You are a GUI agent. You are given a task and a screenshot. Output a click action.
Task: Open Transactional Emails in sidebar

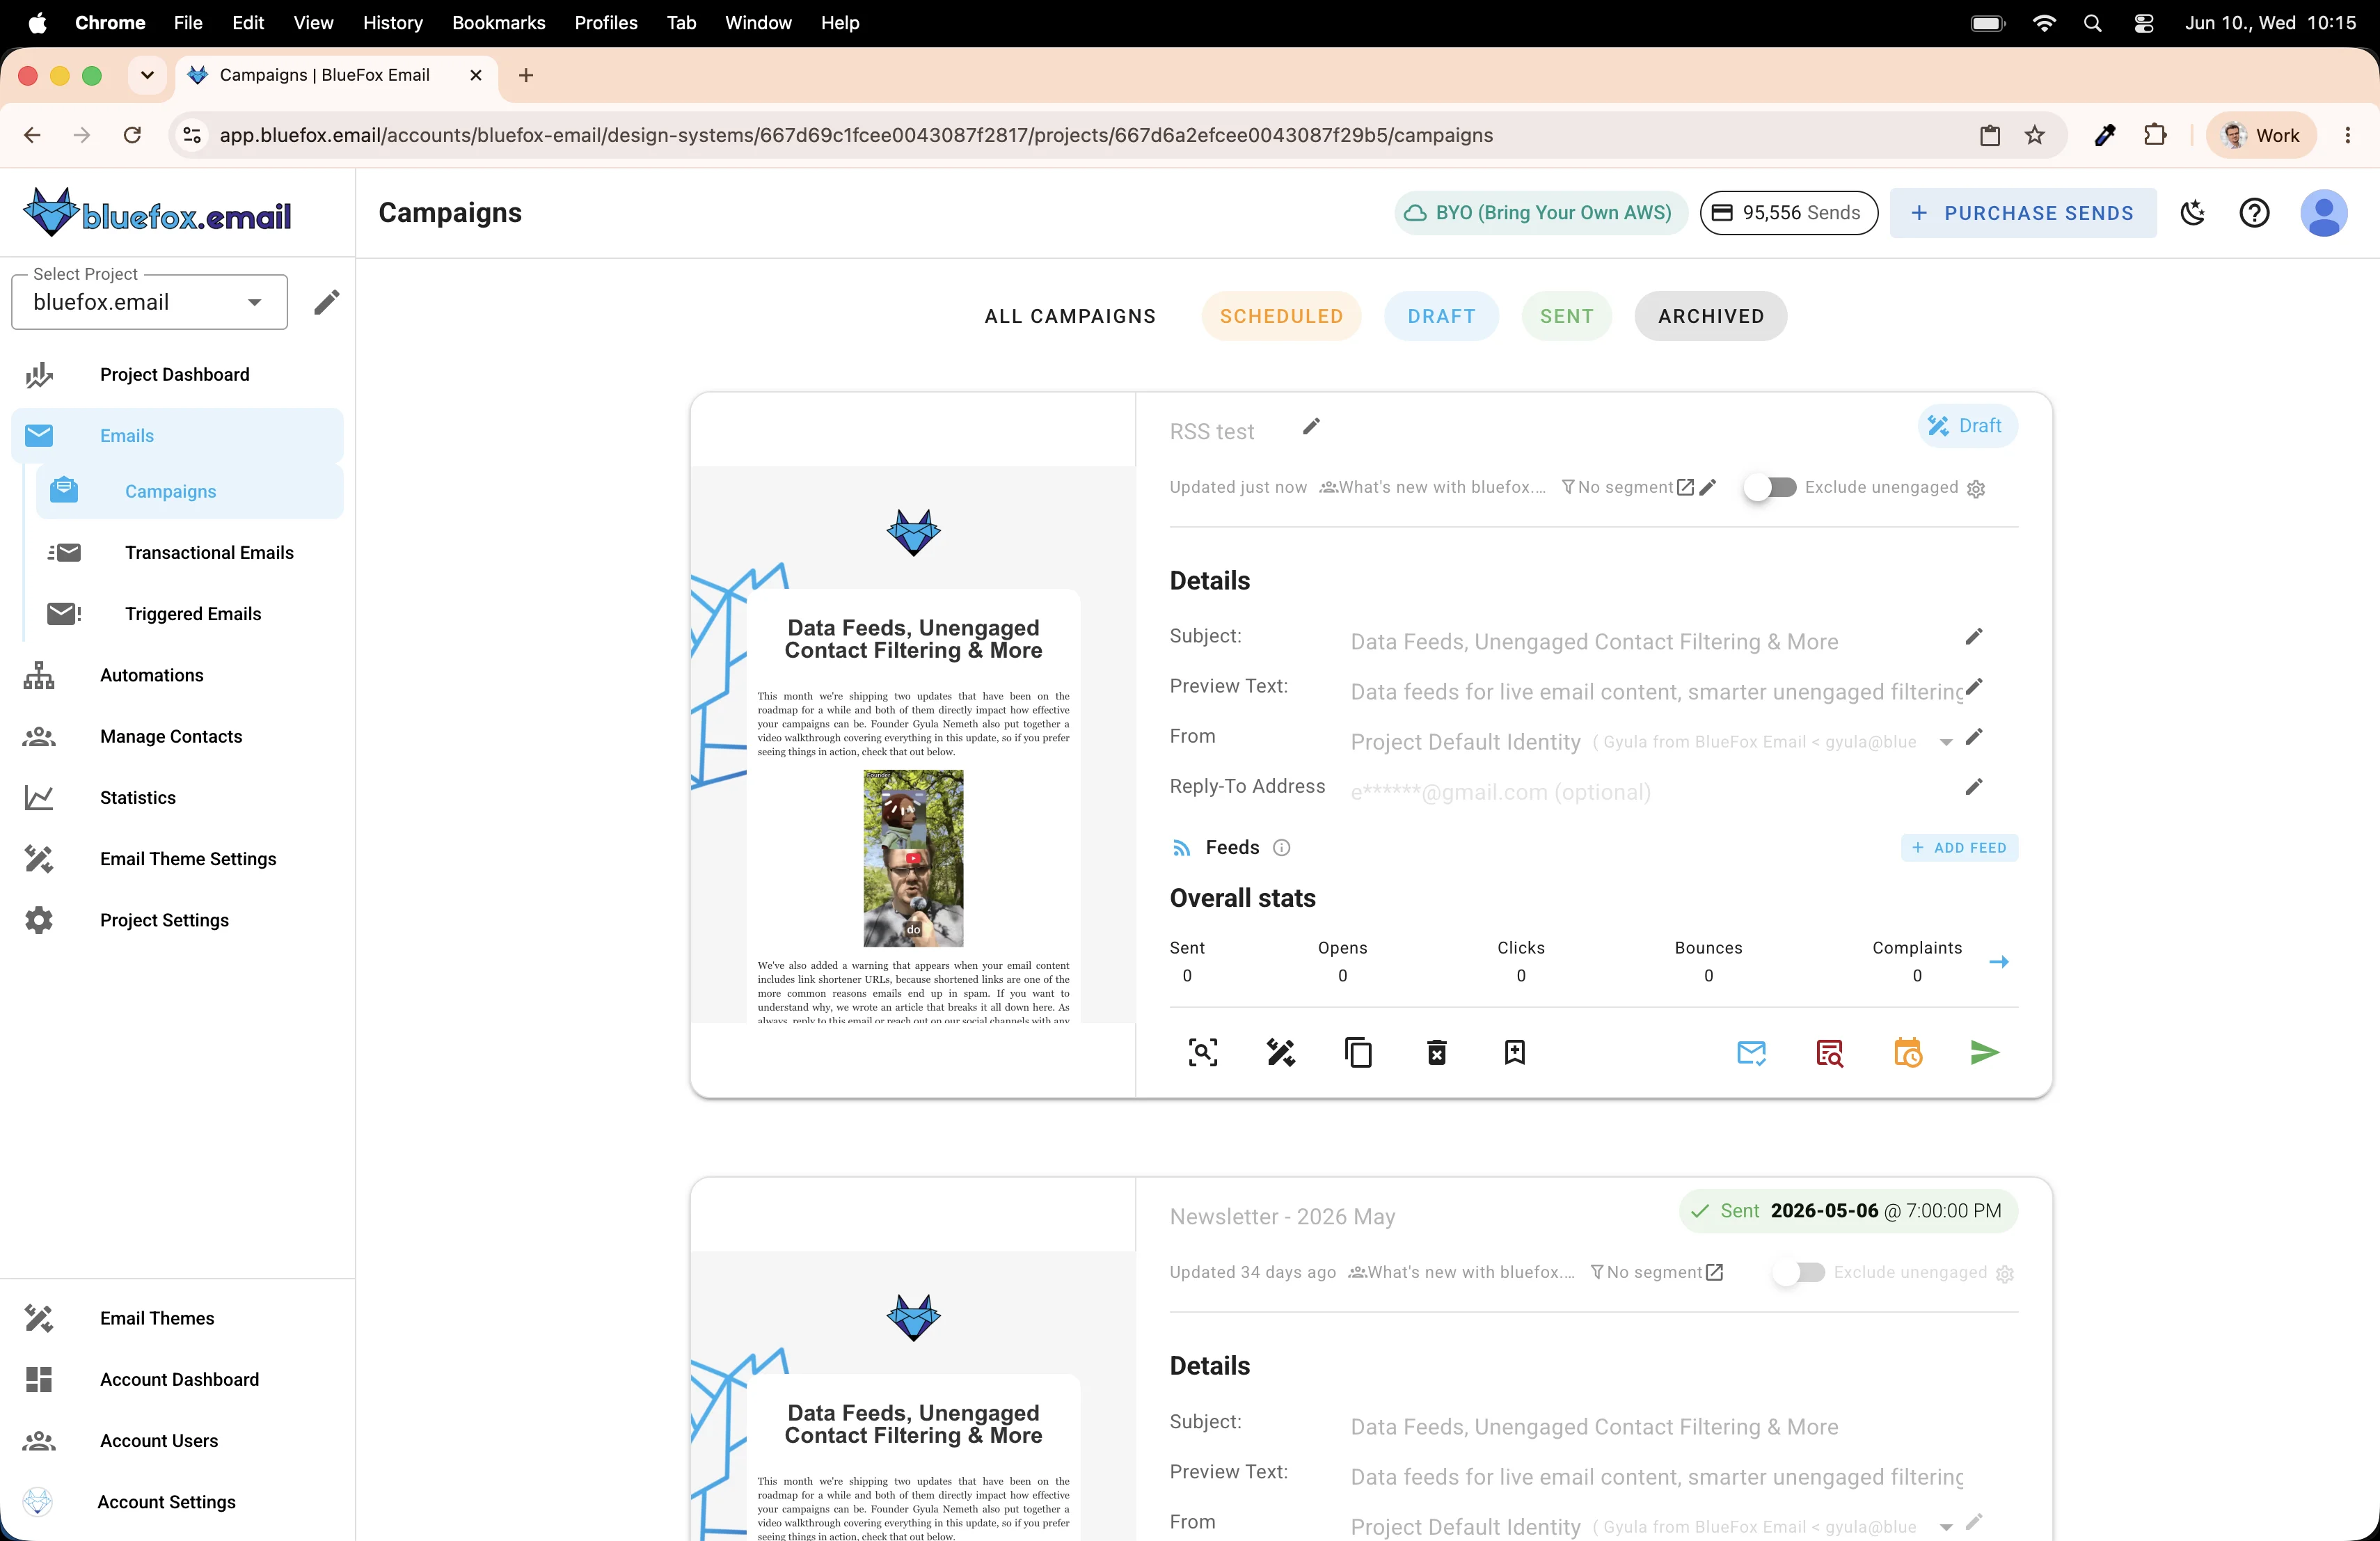coord(189,553)
